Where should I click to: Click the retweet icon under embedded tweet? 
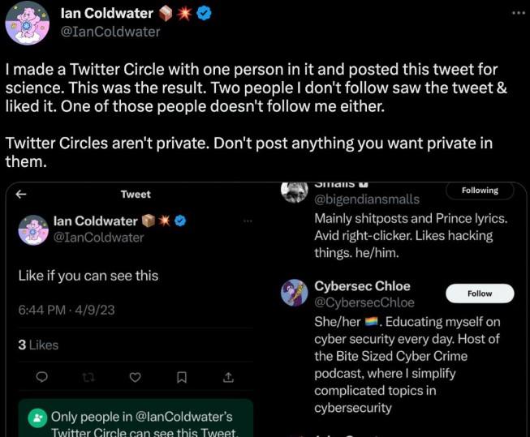[89, 377]
